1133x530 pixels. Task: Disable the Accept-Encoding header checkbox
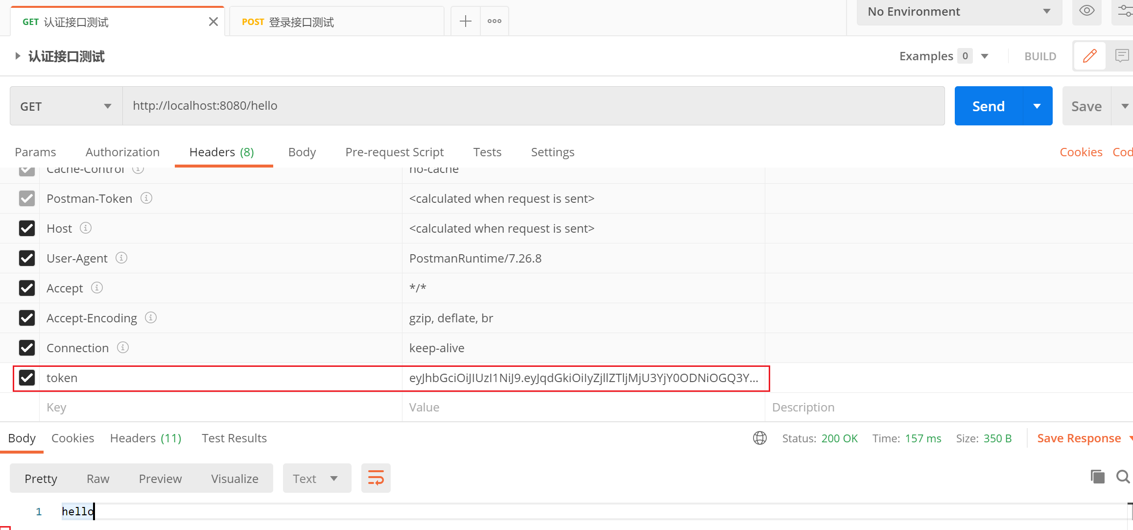pyautogui.click(x=27, y=318)
